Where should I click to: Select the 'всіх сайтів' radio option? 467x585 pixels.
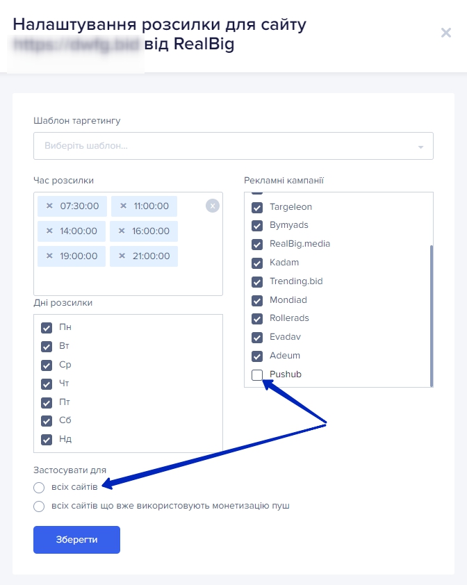(39, 488)
